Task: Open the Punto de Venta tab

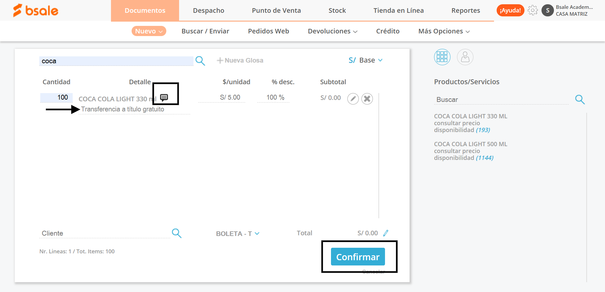Action: tap(276, 10)
